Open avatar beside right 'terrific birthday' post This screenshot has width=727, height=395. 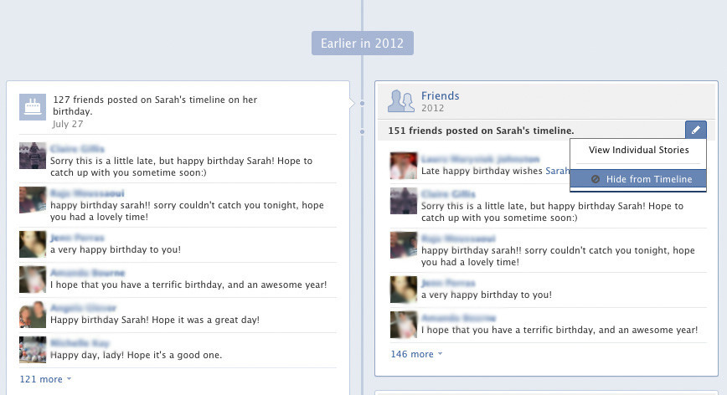[x=404, y=325]
